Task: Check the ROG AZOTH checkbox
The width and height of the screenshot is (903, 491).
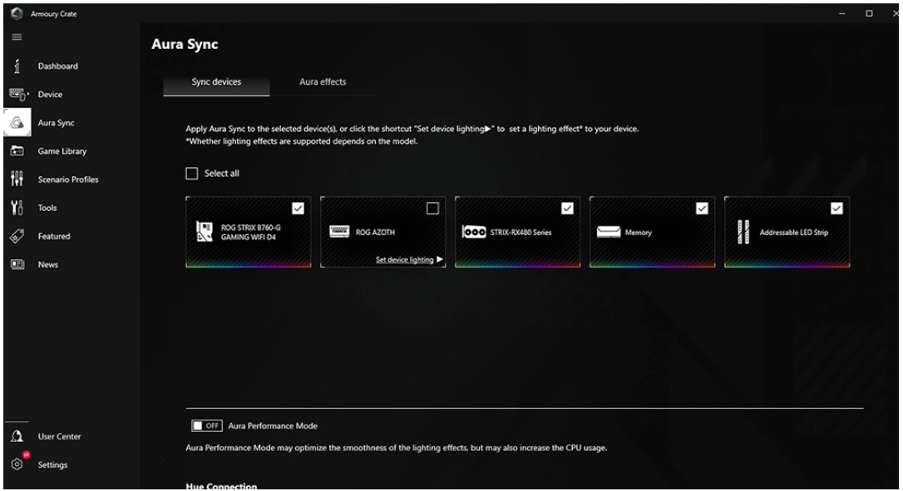Action: point(432,209)
